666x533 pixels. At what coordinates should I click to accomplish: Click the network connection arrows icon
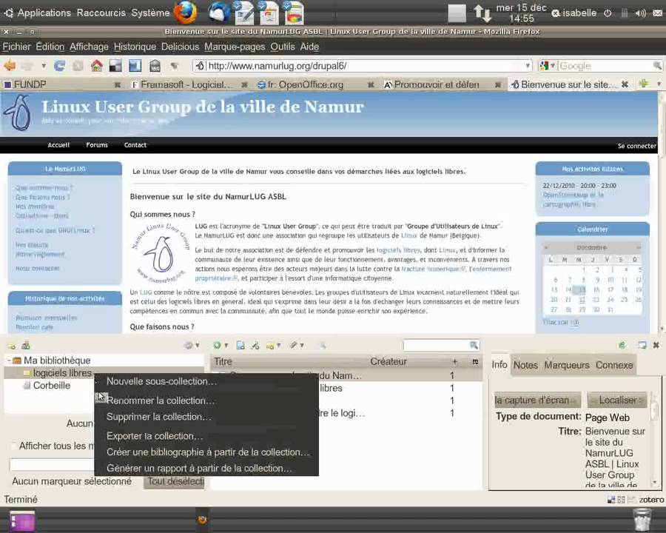coord(482,13)
